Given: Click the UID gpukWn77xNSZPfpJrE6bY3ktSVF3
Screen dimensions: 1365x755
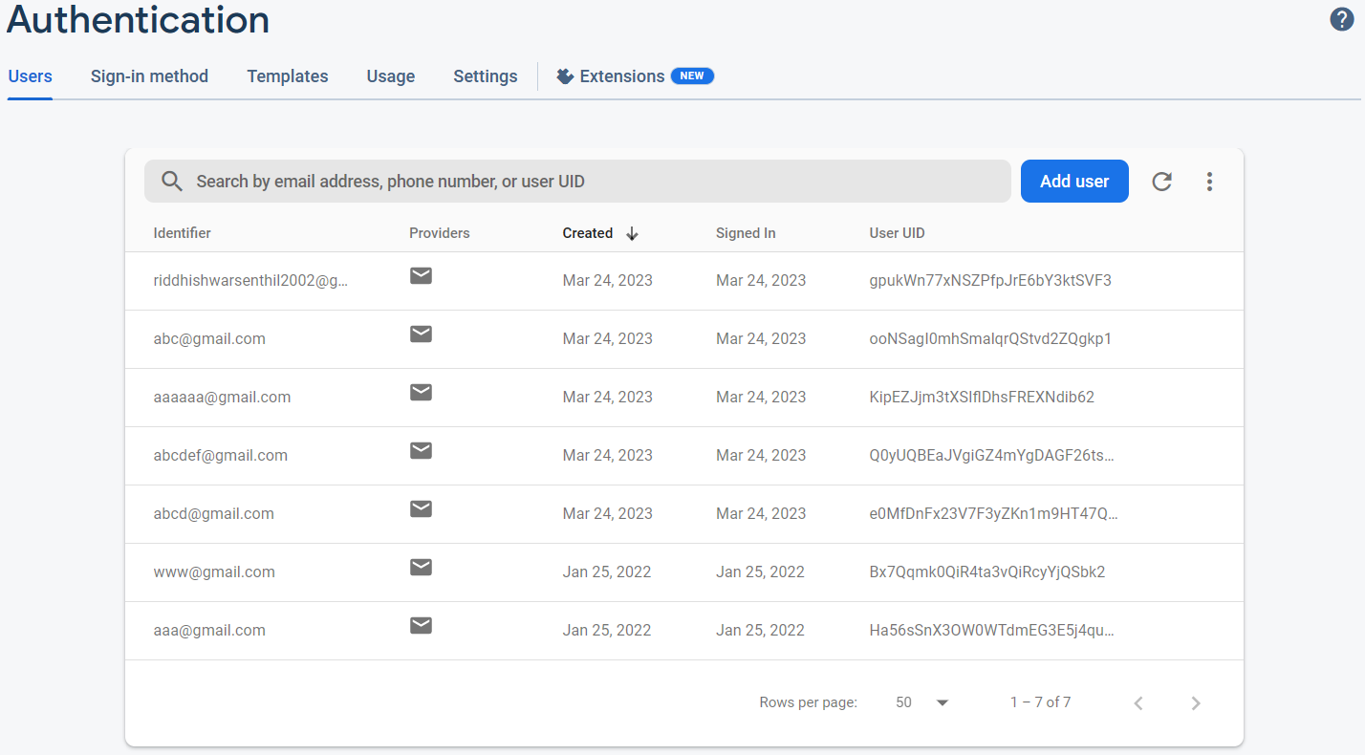Looking at the screenshot, I should 990,281.
